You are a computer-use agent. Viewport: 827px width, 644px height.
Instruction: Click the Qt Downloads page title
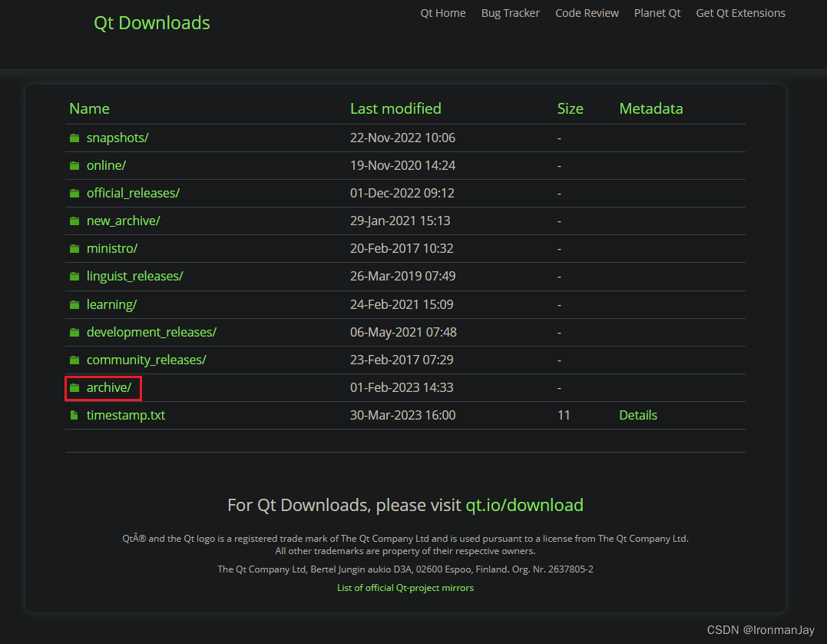click(x=152, y=23)
